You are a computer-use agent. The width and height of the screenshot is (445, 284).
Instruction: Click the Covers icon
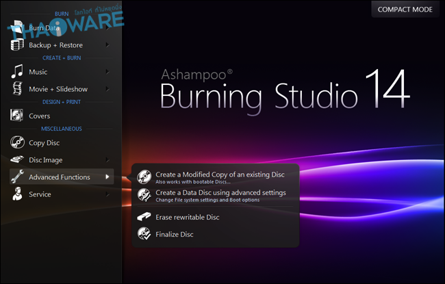16,116
